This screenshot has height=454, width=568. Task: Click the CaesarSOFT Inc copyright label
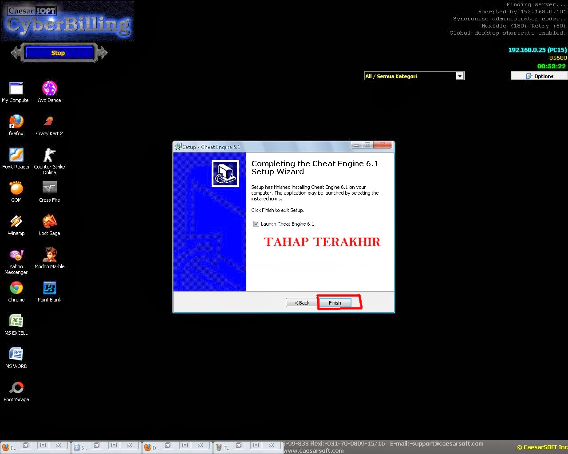[542, 447]
